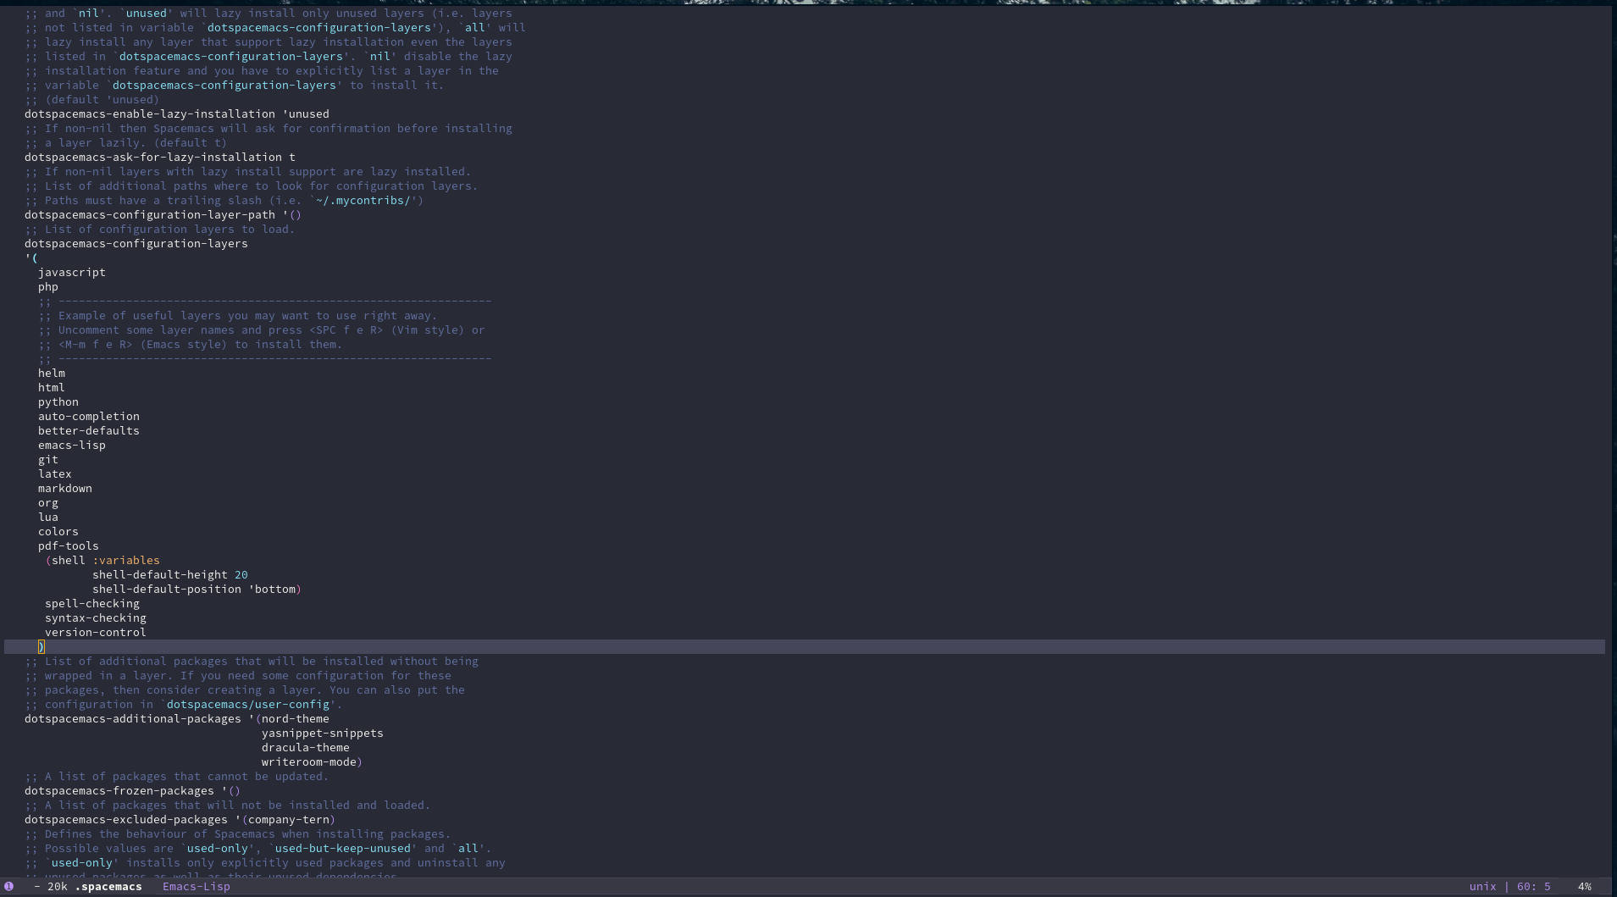Click the version-control layer entry

tap(96, 632)
